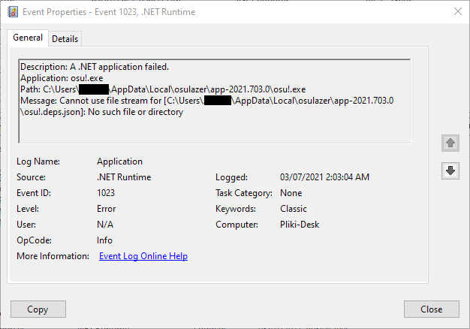Close the Event Properties window via X
Viewport: 470px width, 329px height.
458,12
